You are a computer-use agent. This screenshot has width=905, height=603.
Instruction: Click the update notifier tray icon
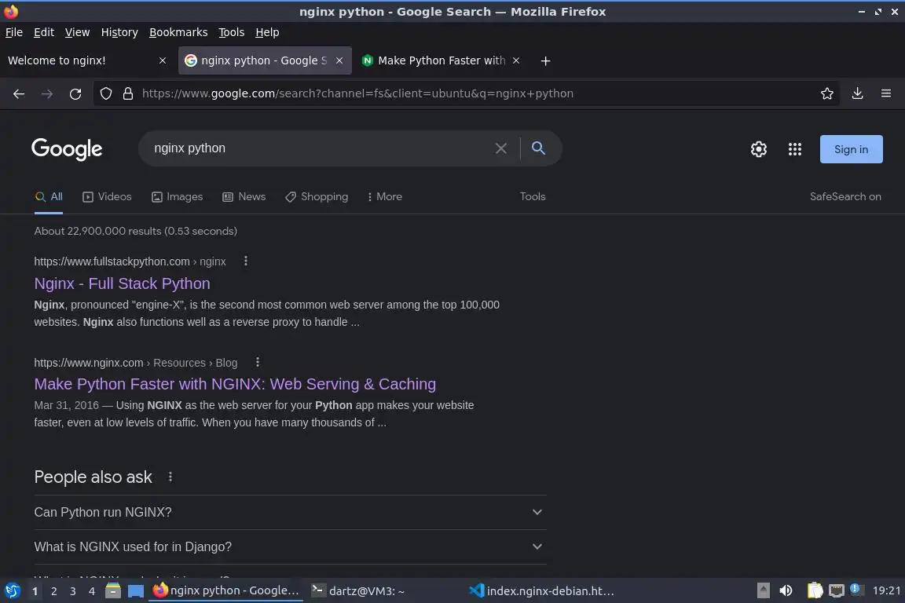856,590
